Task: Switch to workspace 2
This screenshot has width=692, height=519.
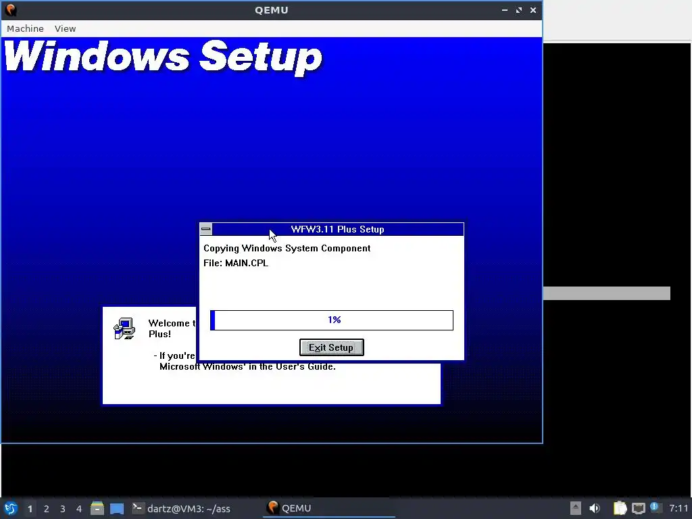Action: (x=47, y=509)
